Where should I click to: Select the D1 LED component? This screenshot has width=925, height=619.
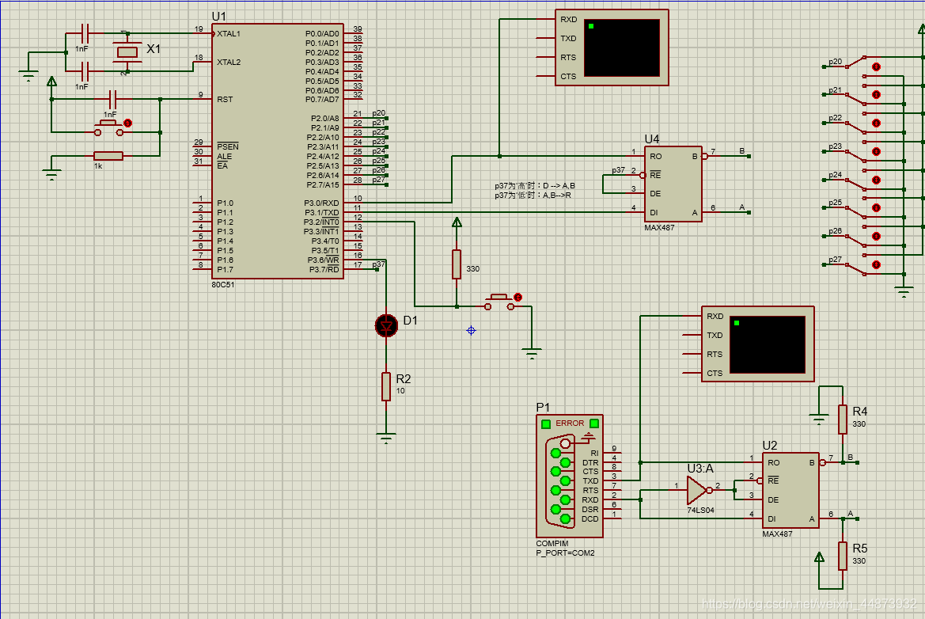click(386, 325)
